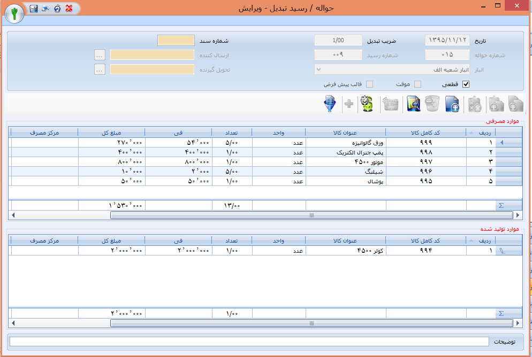The image size is (532, 357).
Task: Click the تحویل گیرنده input field
Action: (152, 69)
